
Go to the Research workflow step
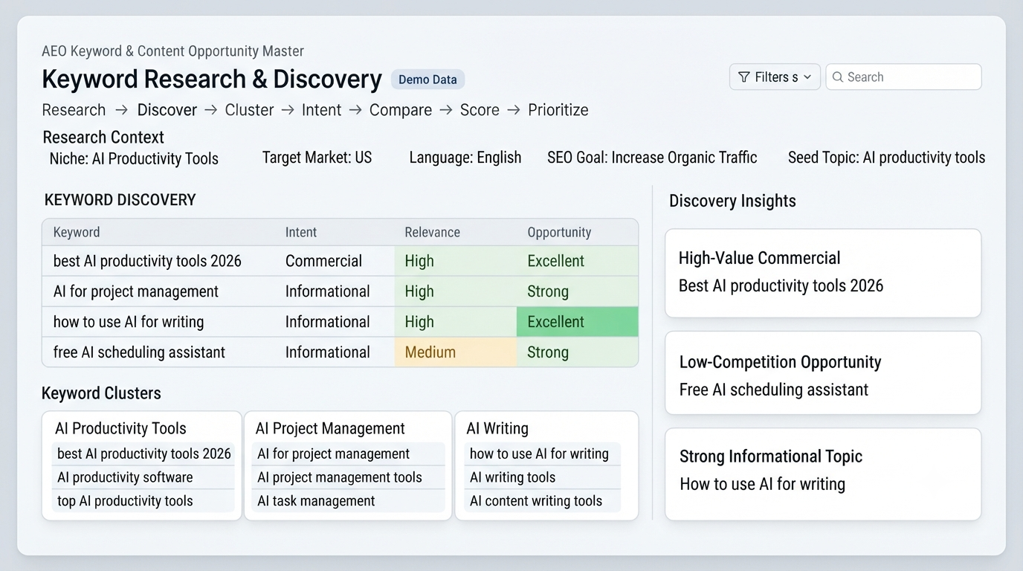[74, 110]
